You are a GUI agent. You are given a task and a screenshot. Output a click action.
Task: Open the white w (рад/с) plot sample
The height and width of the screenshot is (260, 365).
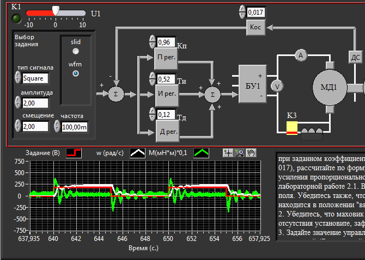(x=138, y=153)
